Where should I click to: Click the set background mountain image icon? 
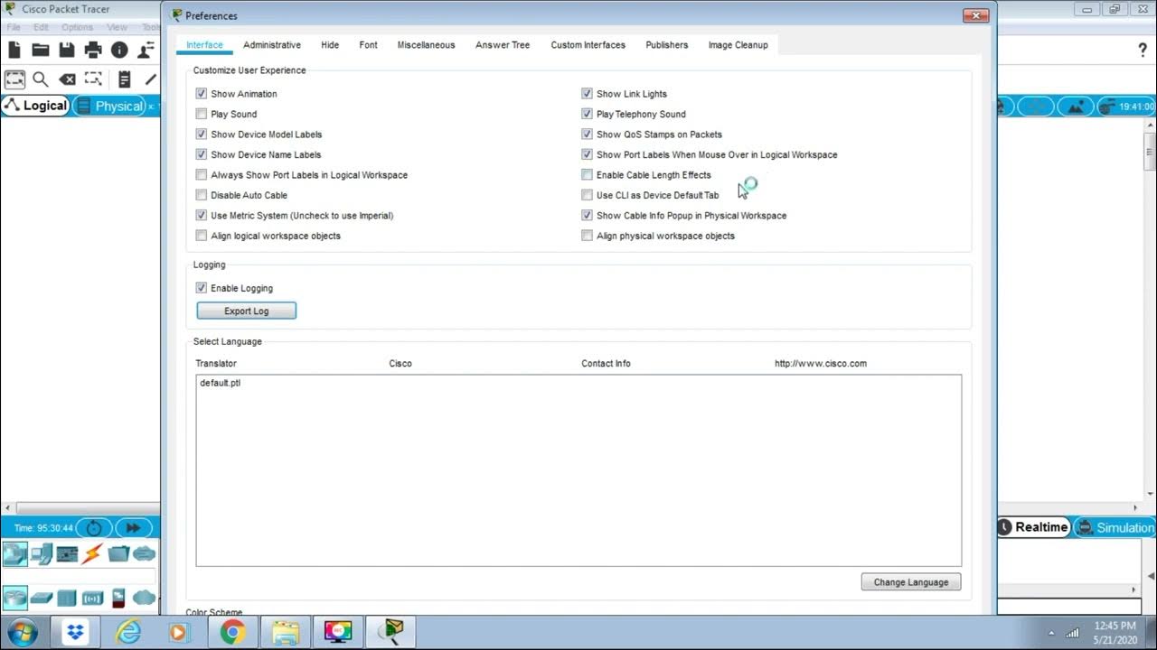click(1076, 107)
